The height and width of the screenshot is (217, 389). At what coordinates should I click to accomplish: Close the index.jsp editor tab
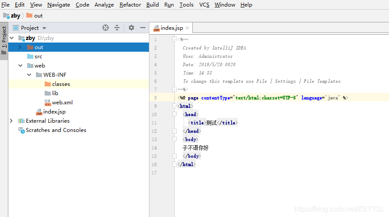click(x=187, y=28)
